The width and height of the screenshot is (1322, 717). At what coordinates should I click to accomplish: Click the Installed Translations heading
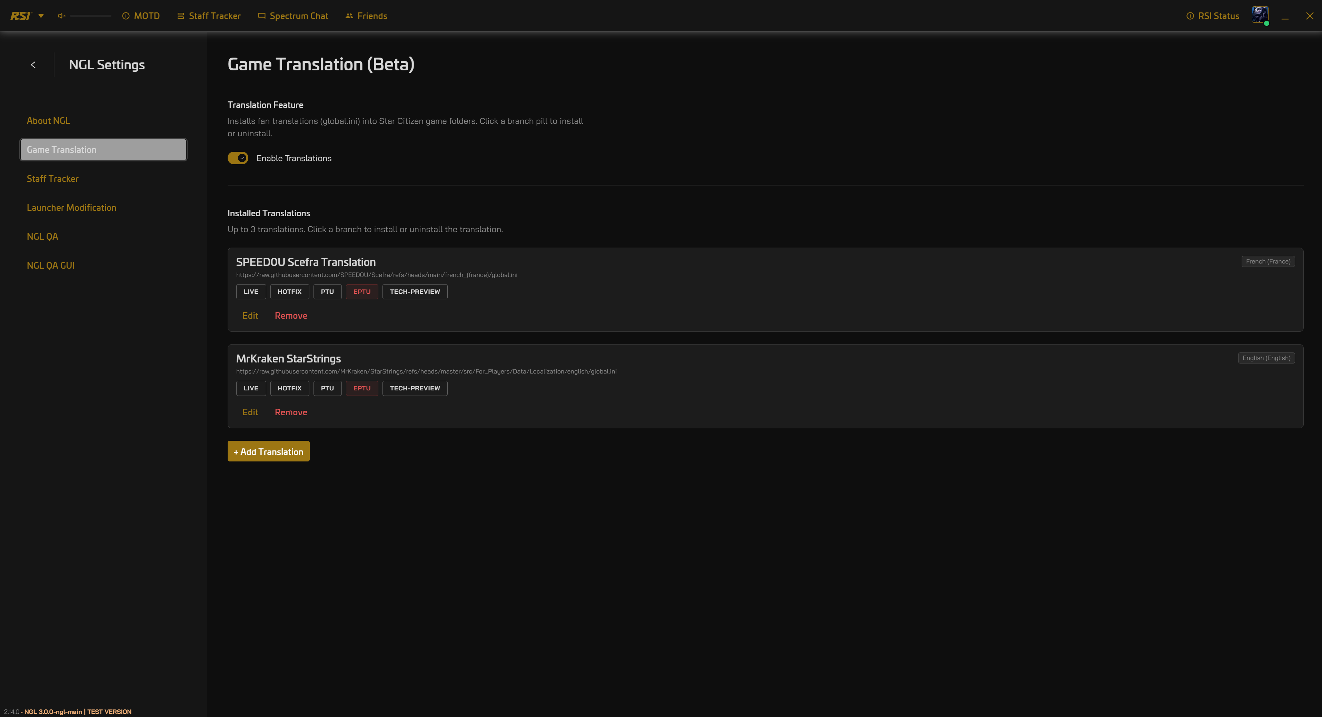269,213
